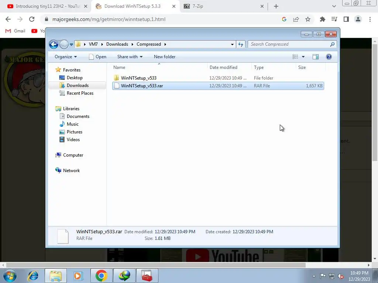Open the address bar history dropdown
The image size is (378, 283).
[x=232, y=44]
